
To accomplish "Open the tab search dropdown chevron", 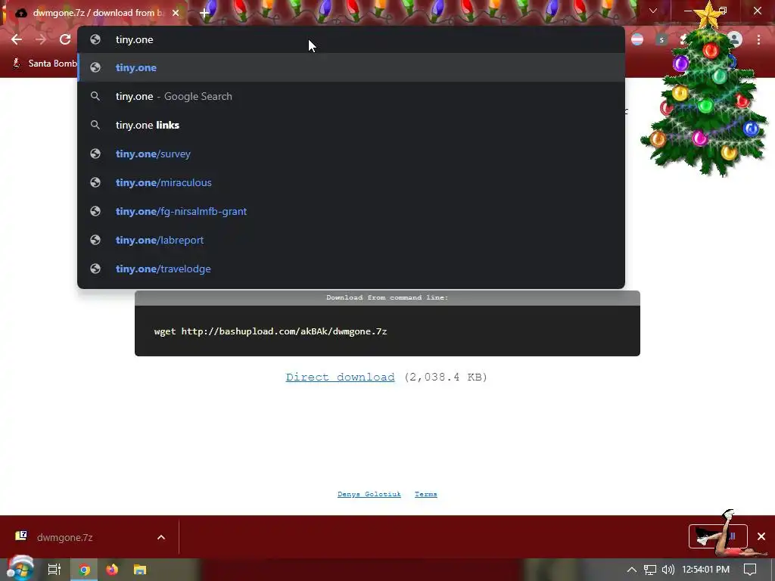I will click(653, 11).
